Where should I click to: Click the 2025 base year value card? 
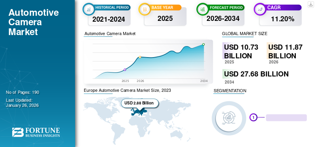(165, 19)
